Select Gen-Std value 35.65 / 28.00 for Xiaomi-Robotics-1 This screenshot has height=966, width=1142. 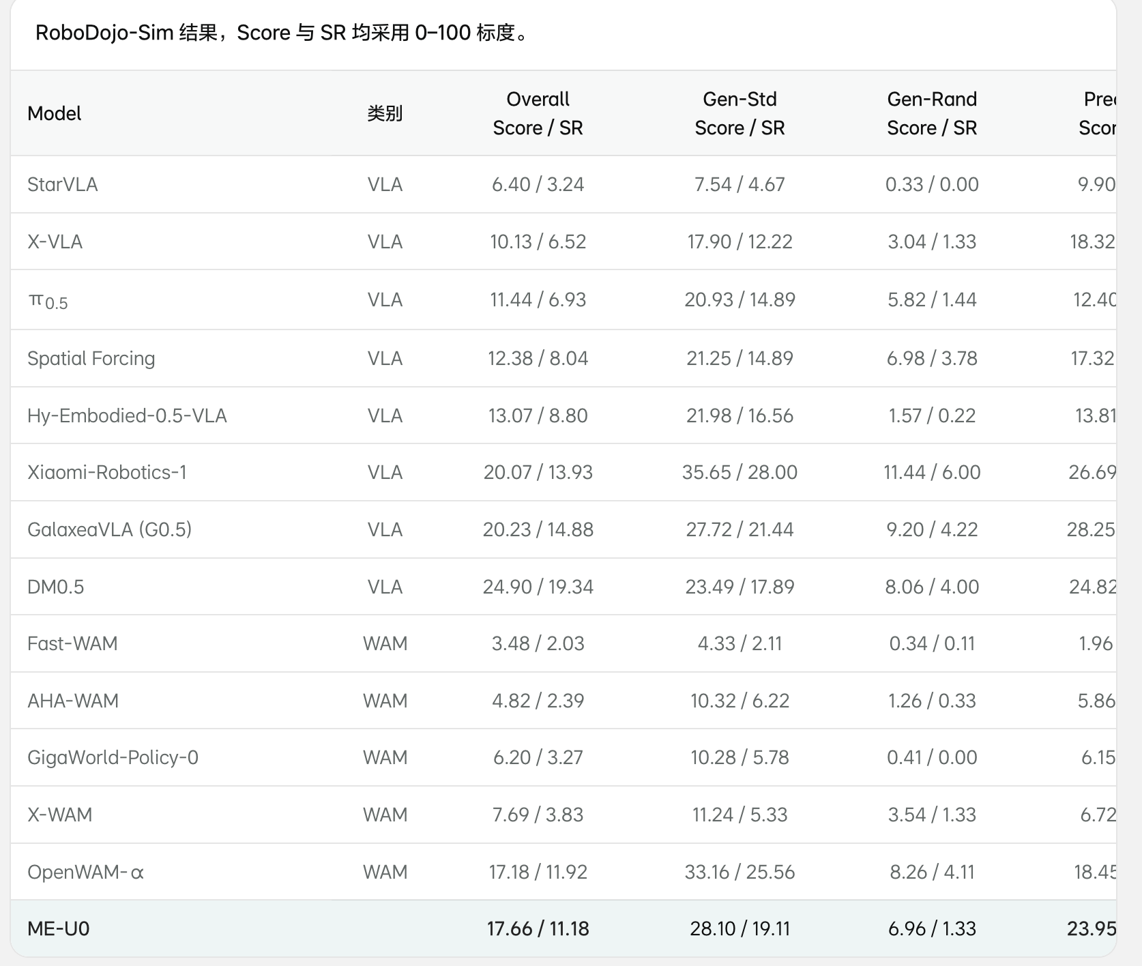tap(740, 472)
